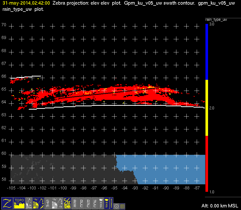
Task: Select the gray Ku GPM icon
Action: (x=57, y=203)
